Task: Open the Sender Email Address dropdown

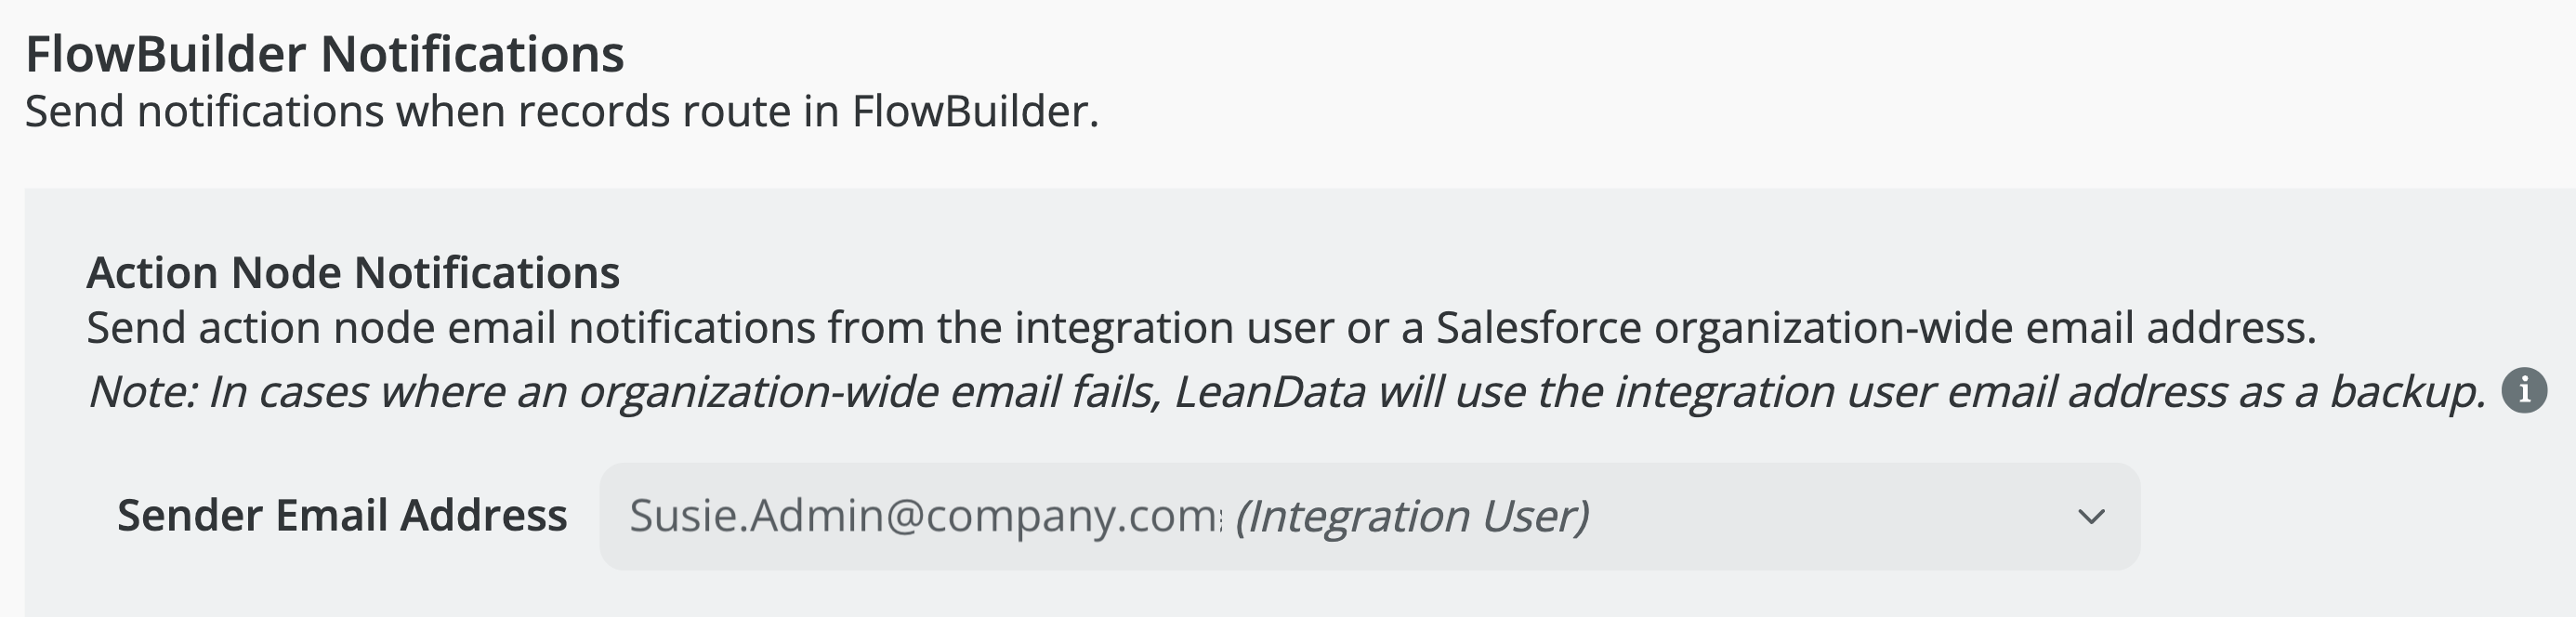Action: [1368, 516]
